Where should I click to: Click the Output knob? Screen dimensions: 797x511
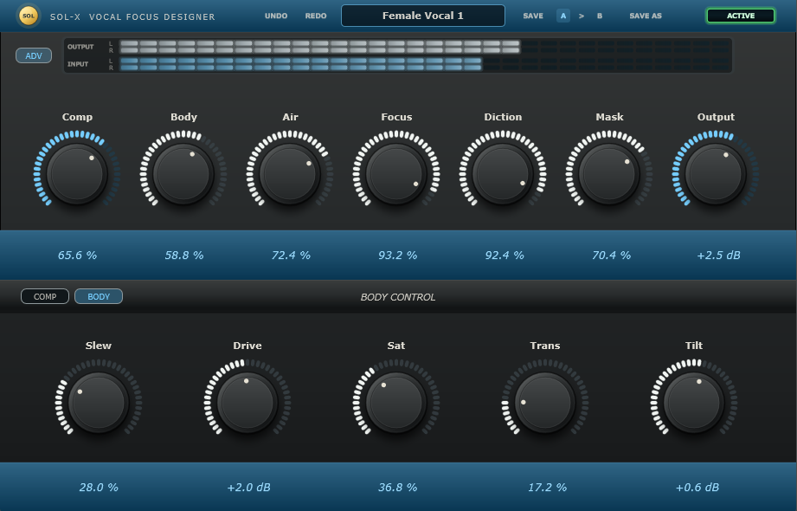(716, 174)
